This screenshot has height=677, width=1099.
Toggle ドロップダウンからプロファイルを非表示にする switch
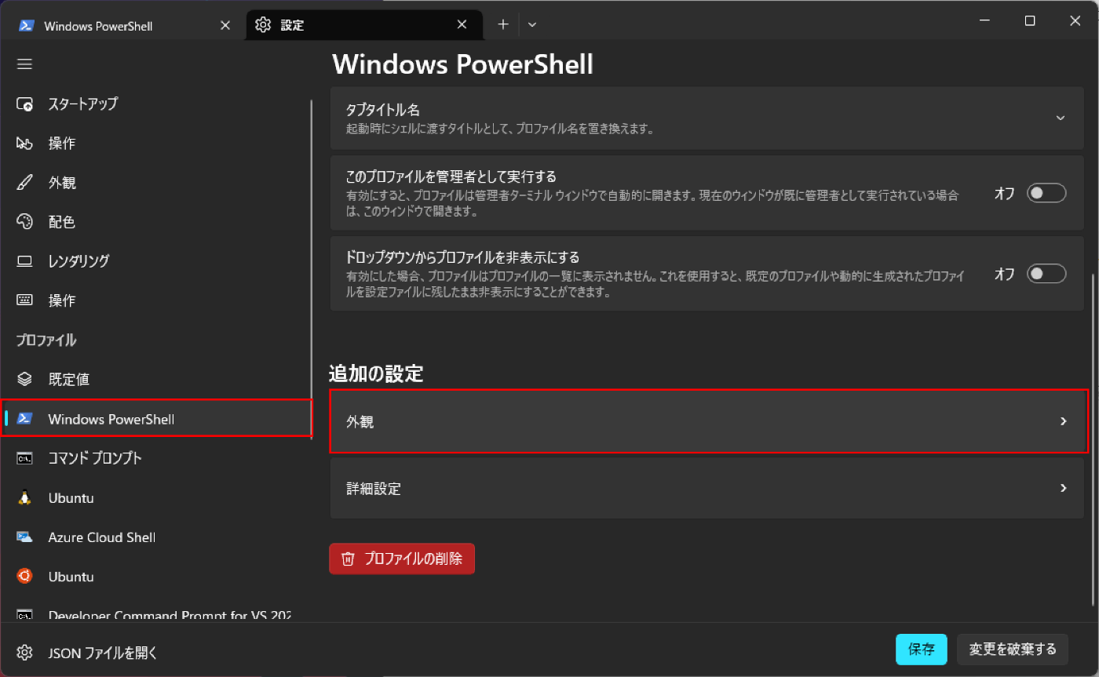pos(1046,273)
